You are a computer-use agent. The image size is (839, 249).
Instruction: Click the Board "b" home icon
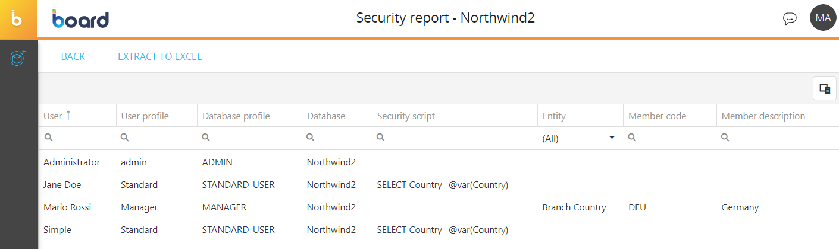tap(18, 19)
